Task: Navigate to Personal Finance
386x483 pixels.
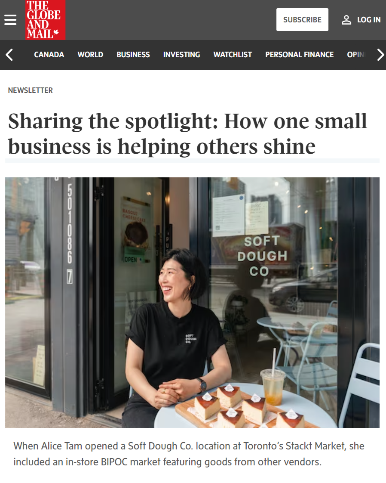Action: tap(299, 55)
